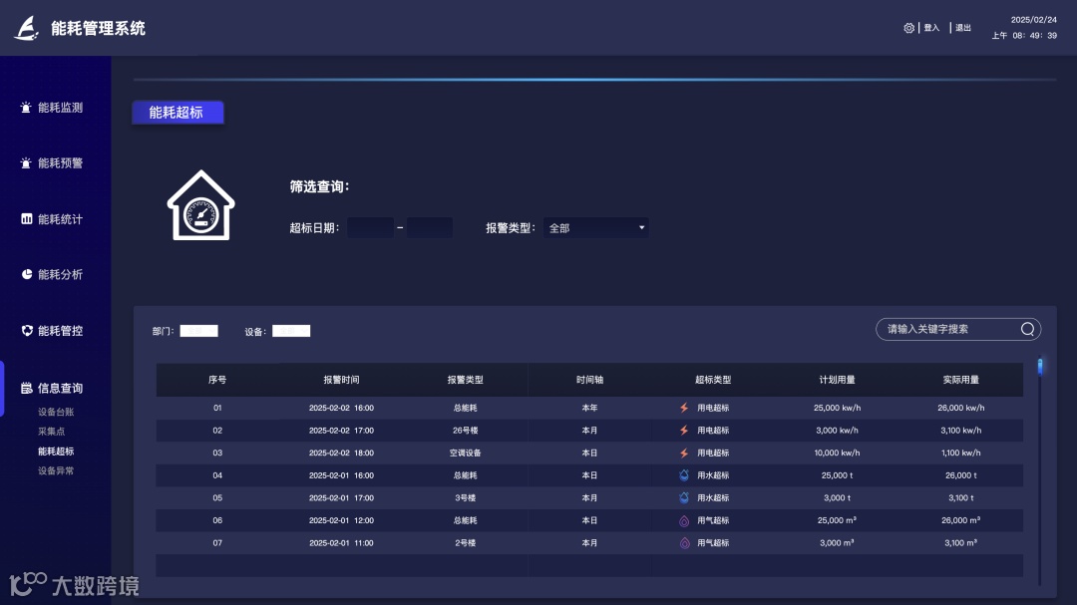This screenshot has height=605, width=1077.
Task: Click the 2025-02-02 16:00 time cell
Action: pos(341,408)
